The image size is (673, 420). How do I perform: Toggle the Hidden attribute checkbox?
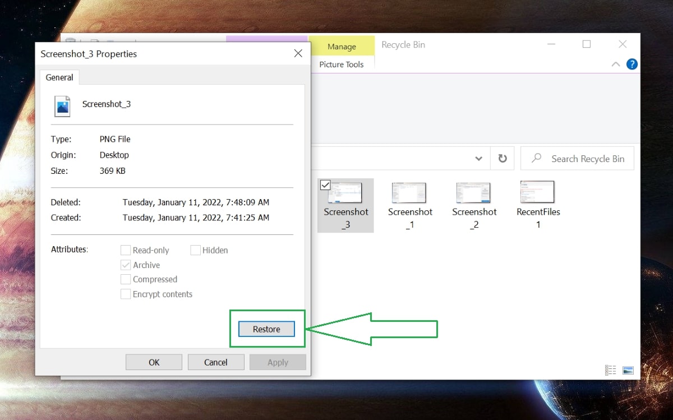[x=195, y=250]
